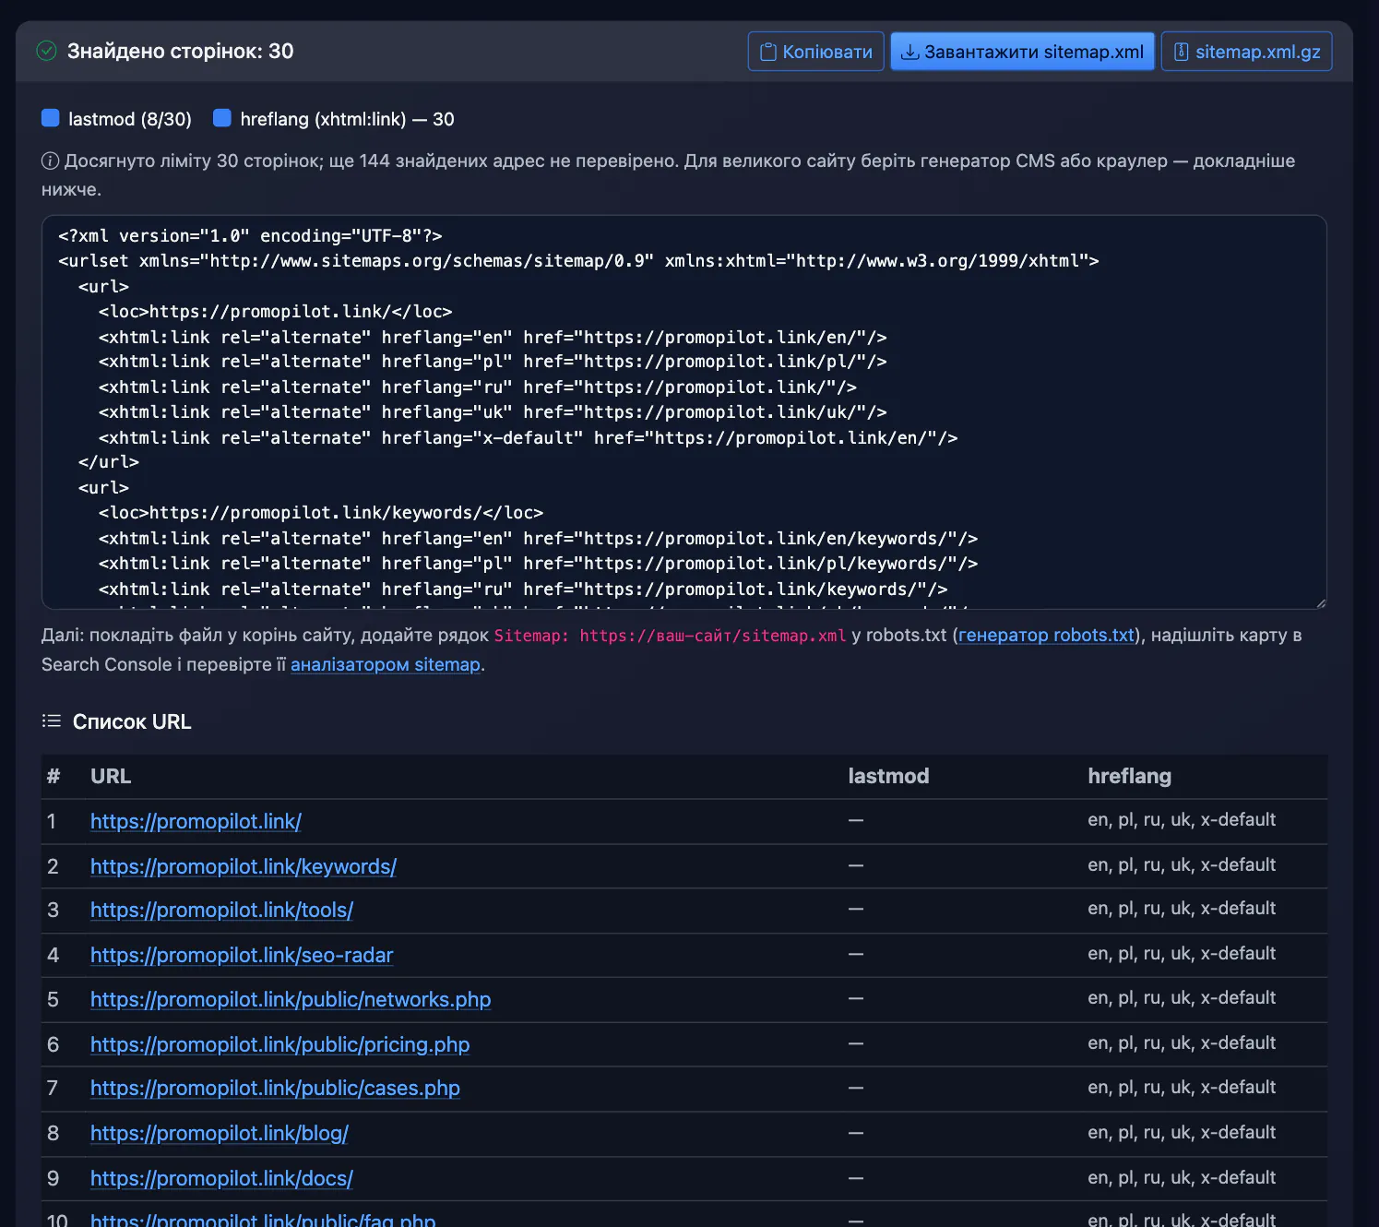1379x1227 pixels.
Task: Toggle the hreflang (xhtml:link) checkbox
Action: coord(222,118)
